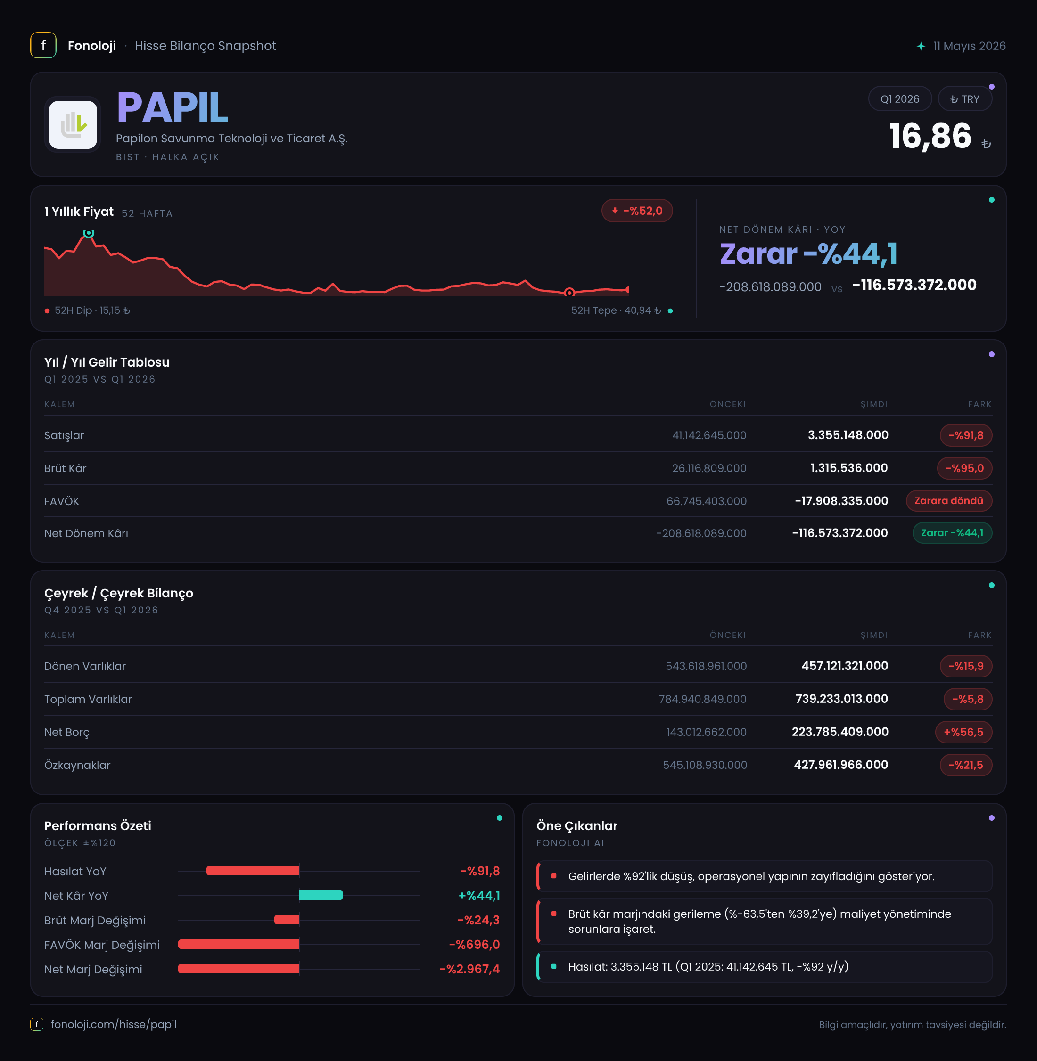Image resolution: width=1037 pixels, height=1061 pixels.
Task: Click the -%91,8 badge in the Satışlar row
Action: 966,435
